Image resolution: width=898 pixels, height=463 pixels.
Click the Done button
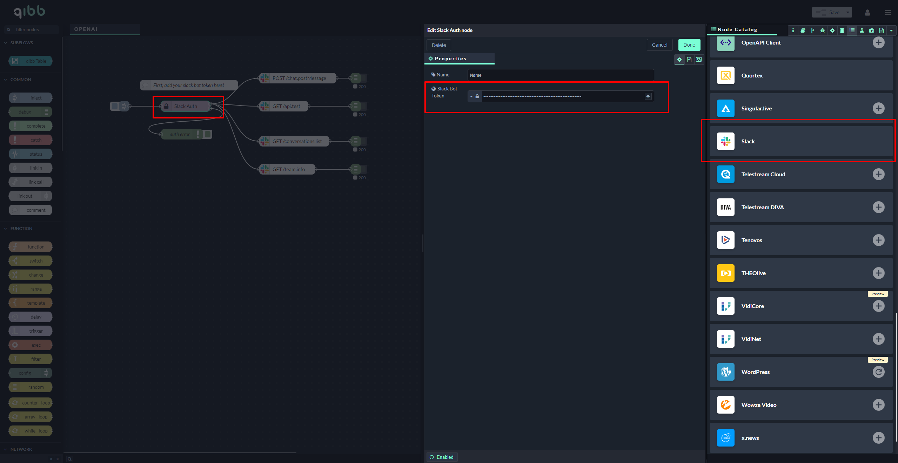689,45
